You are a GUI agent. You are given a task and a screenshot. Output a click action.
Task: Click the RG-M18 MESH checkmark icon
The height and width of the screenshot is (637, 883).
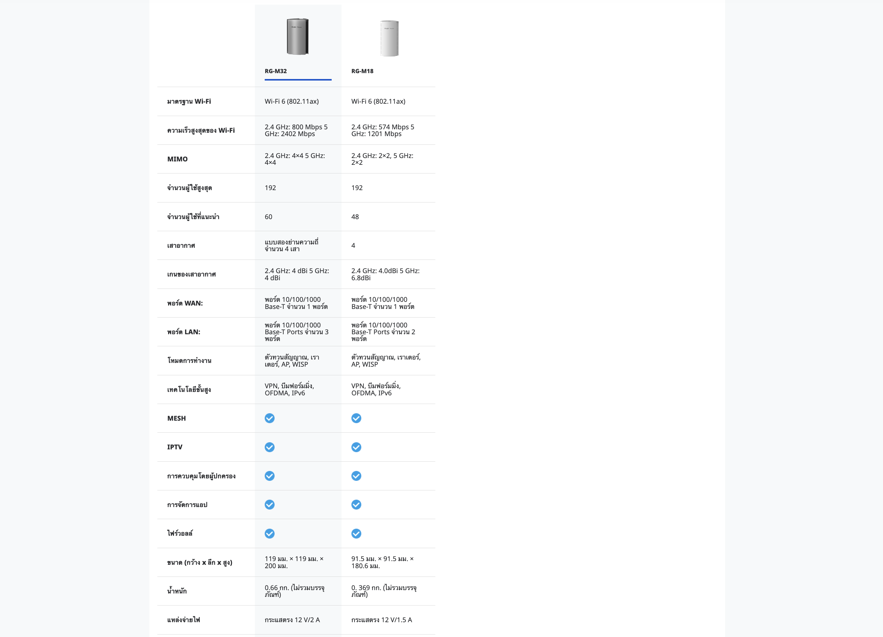pos(356,418)
